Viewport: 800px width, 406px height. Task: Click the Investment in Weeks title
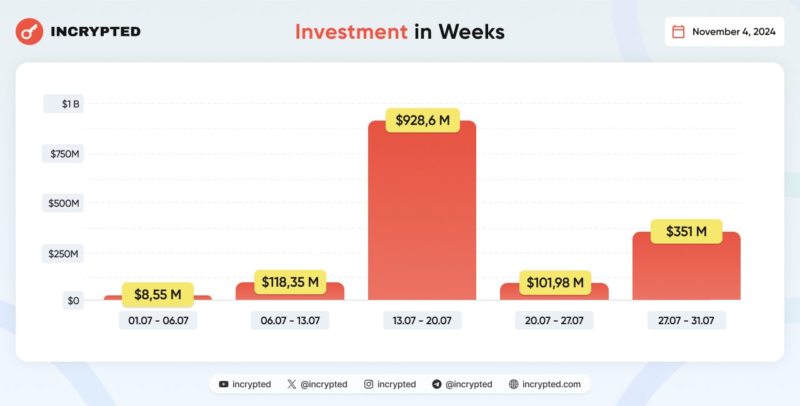399,32
